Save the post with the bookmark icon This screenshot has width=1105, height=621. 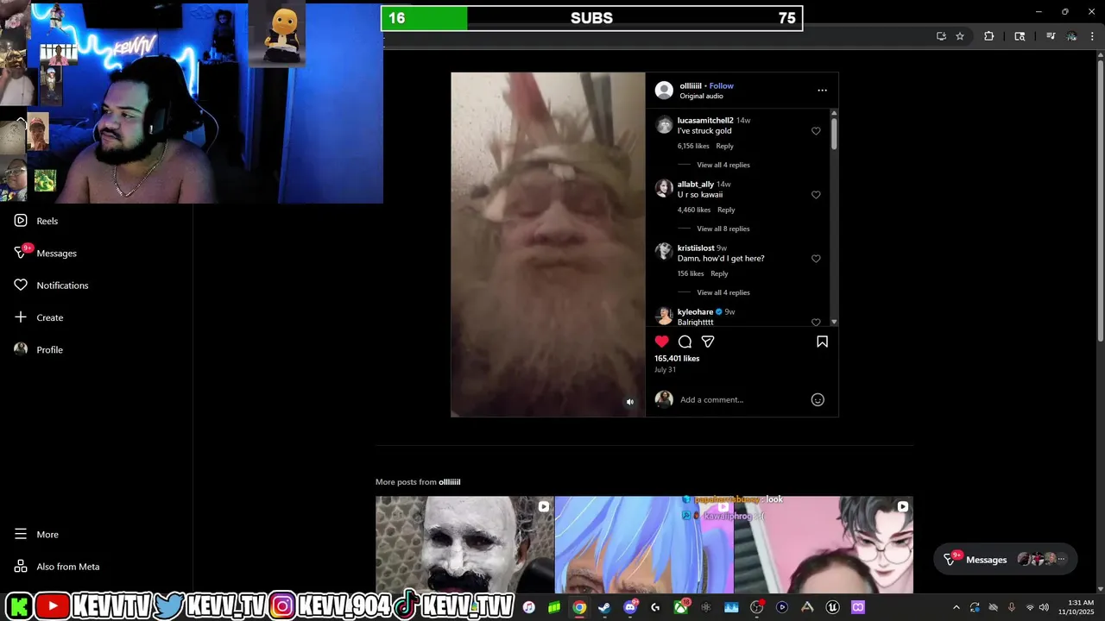pyautogui.click(x=822, y=342)
